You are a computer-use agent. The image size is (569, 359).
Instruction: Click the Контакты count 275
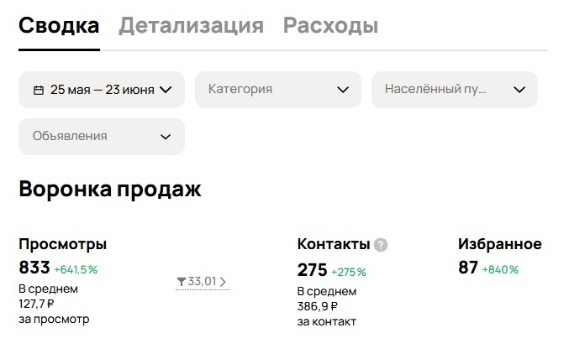(x=312, y=271)
